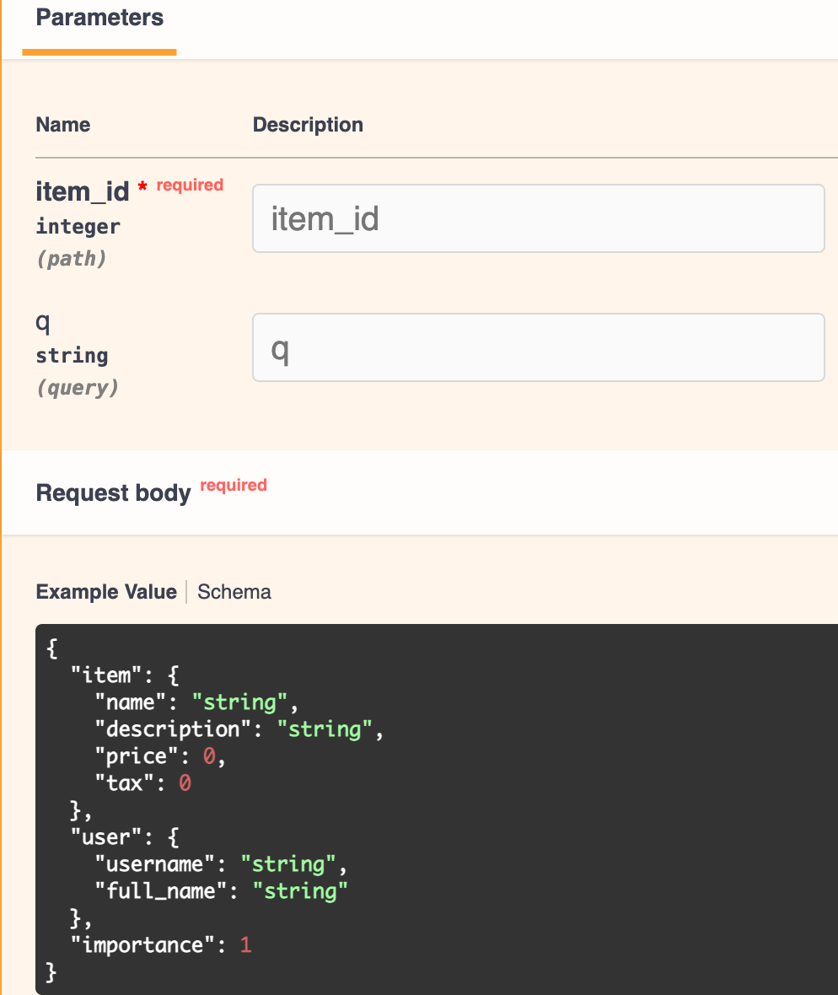
Task: Click the Description column header
Action: pyautogui.click(x=308, y=125)
